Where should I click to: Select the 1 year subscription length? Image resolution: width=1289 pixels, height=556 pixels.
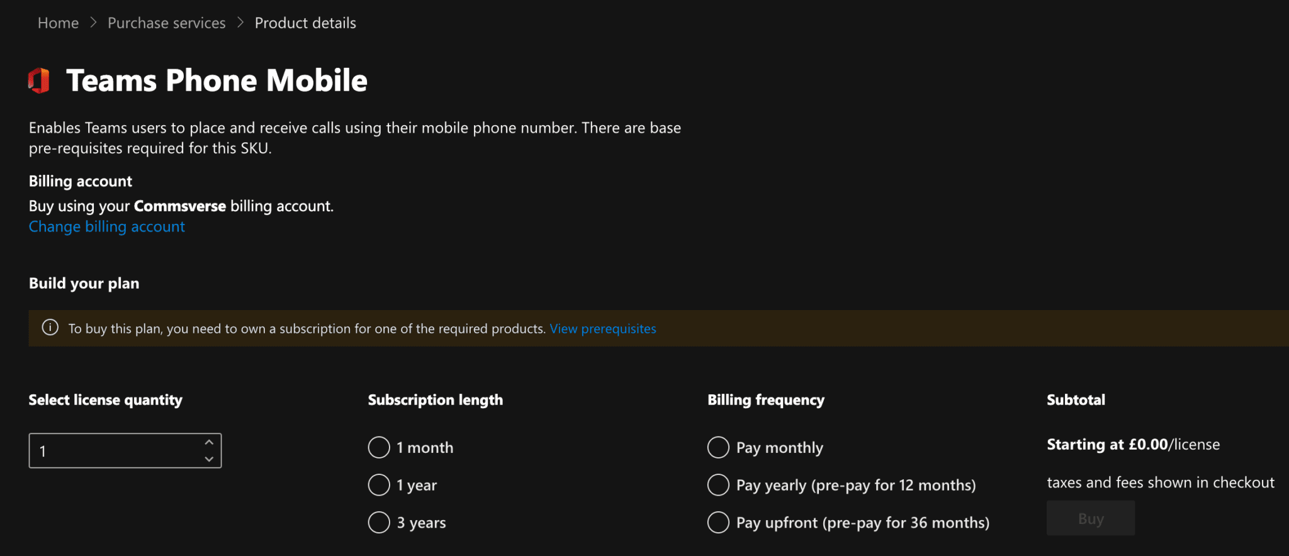(x=378, y=484)
